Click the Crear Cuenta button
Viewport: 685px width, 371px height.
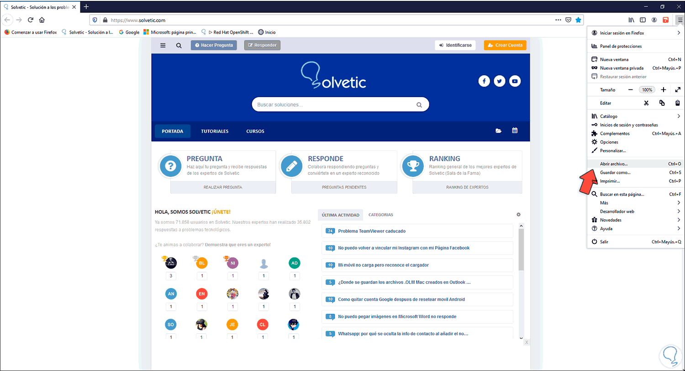tap(505, 45)
